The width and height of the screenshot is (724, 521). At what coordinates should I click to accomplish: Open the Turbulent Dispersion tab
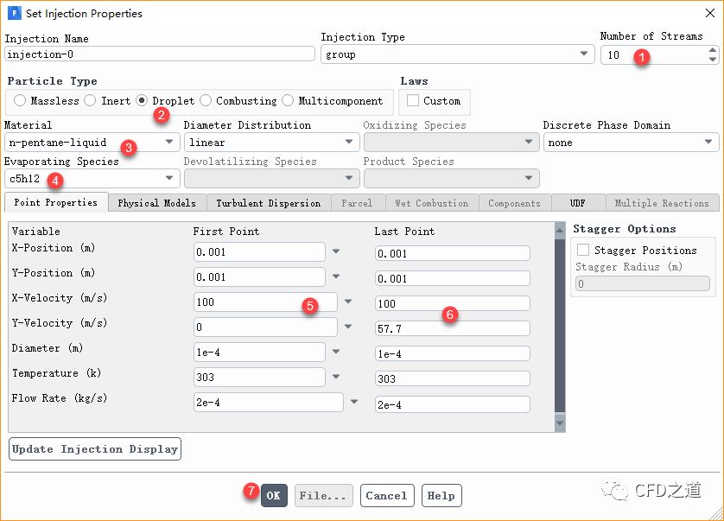(268, 203)
